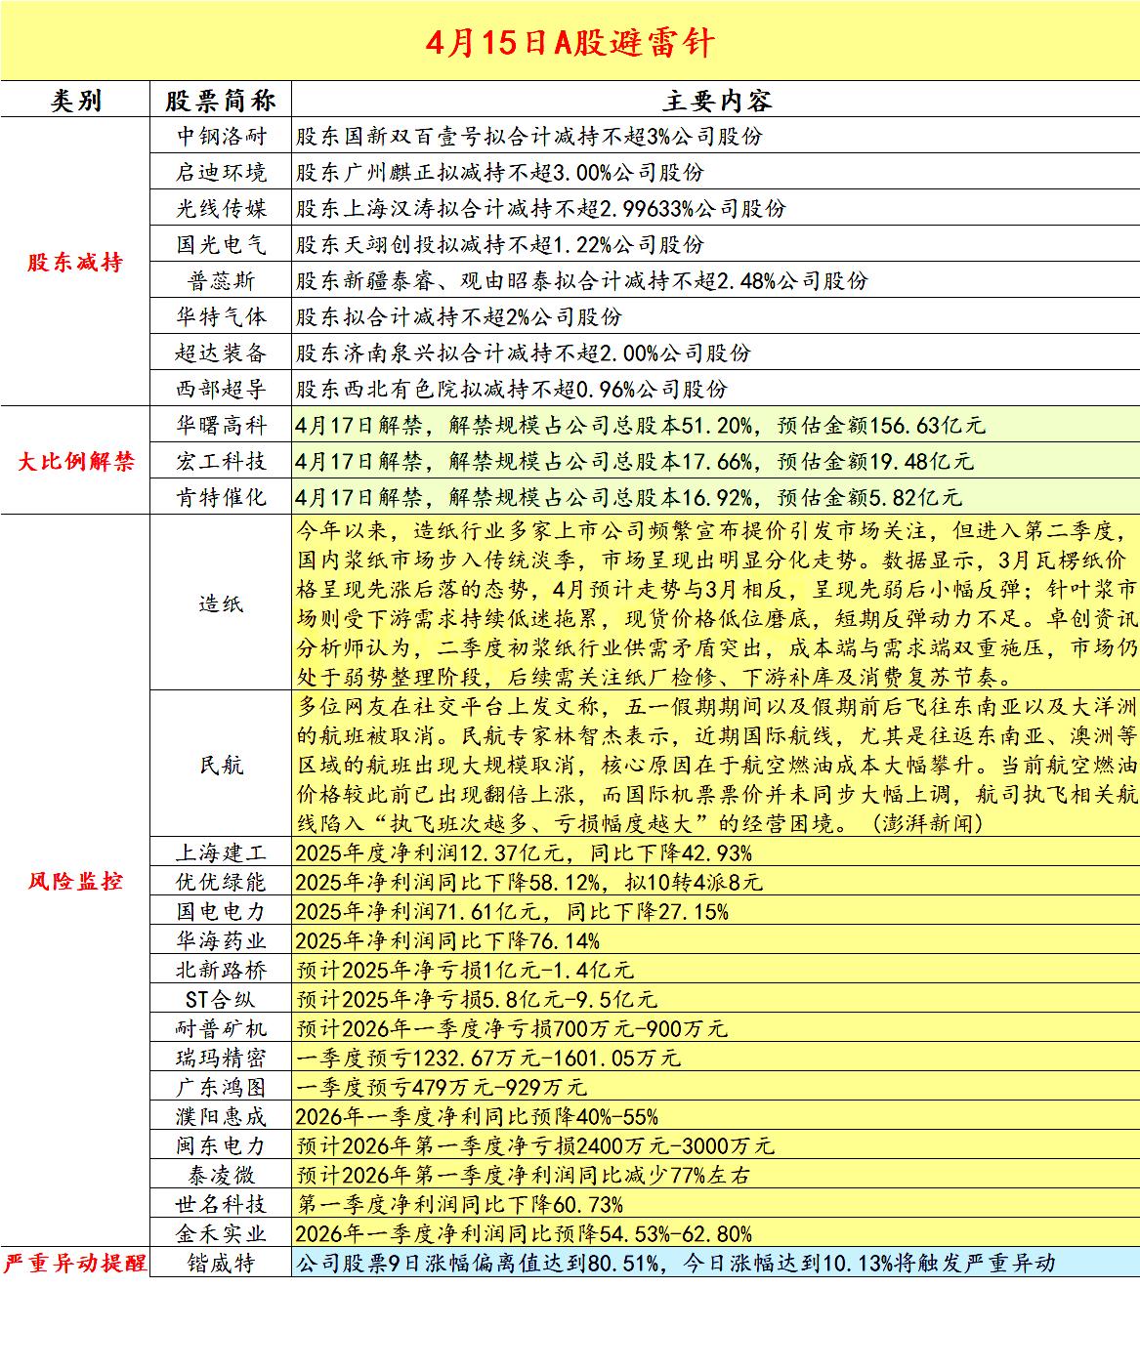Select the 民航 industry row label
The image size is (1140, 1371).
(x=221, y=767)
